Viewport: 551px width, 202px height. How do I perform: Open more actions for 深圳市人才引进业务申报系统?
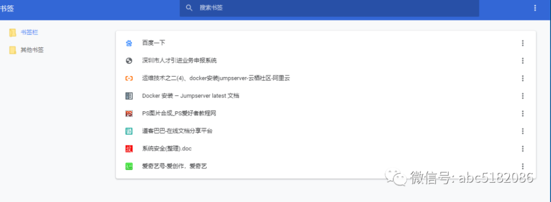[522, 61]
